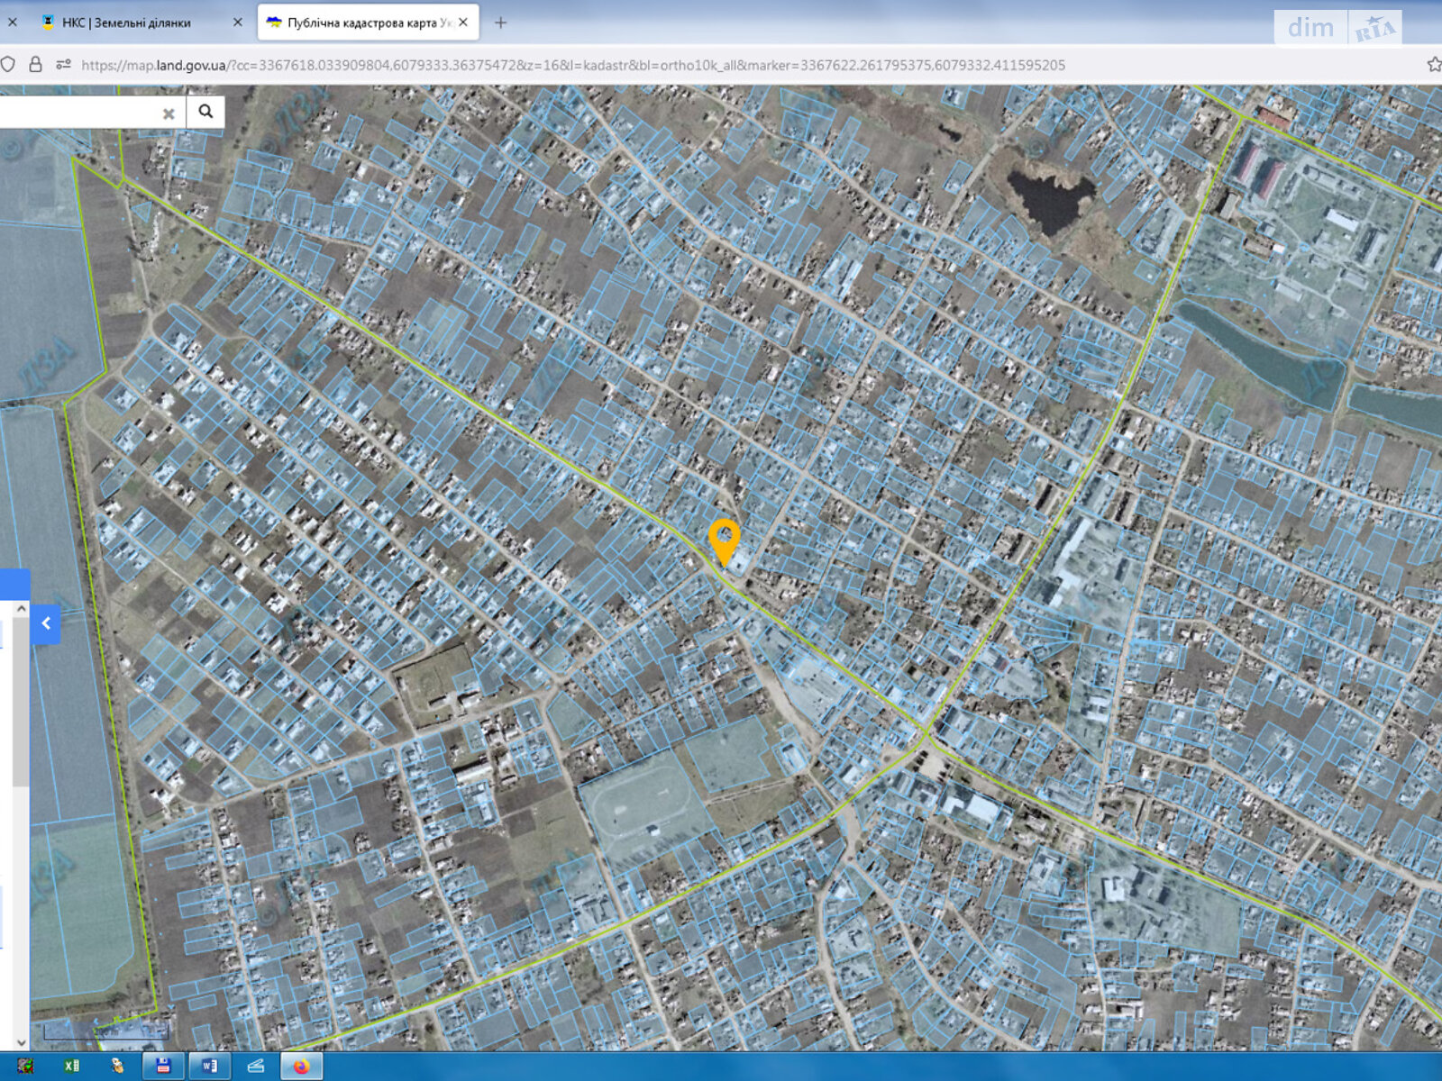Screen dimensions: 1442x1081
Task: Click the map search magnifier button
Action: point(205,112)
